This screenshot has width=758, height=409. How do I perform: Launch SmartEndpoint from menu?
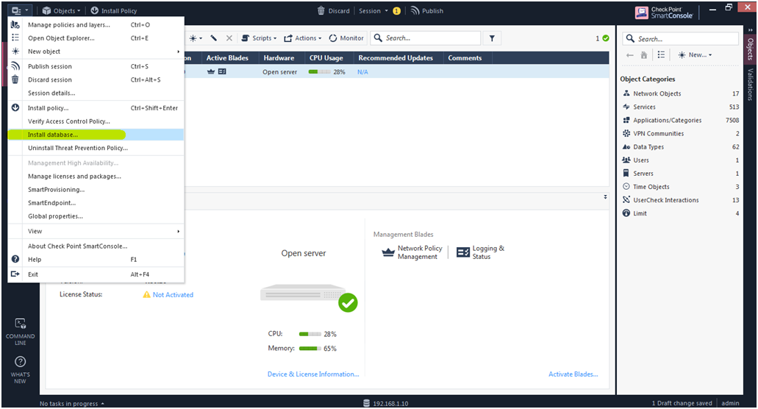(x=96, y=203)
